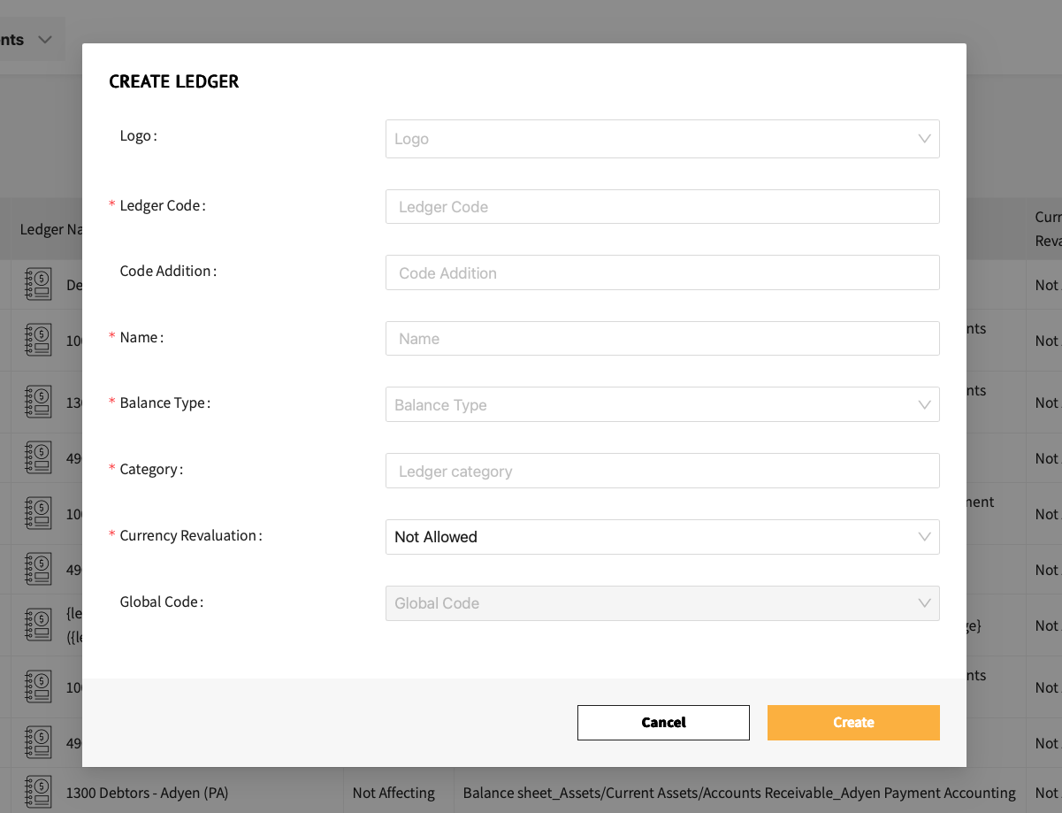Screen dimensions: 1062x813
Task: Click the disabled Global Code dropdown
Action: click(x=662, y=603)
